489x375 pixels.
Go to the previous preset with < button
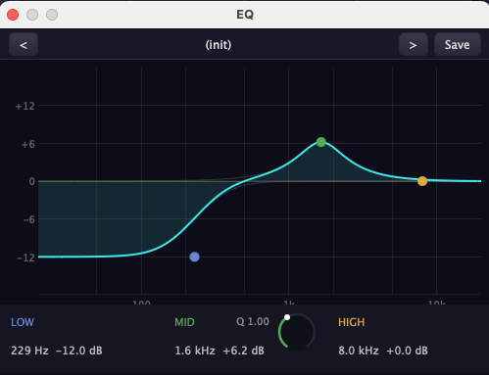[x=24, y=44]
